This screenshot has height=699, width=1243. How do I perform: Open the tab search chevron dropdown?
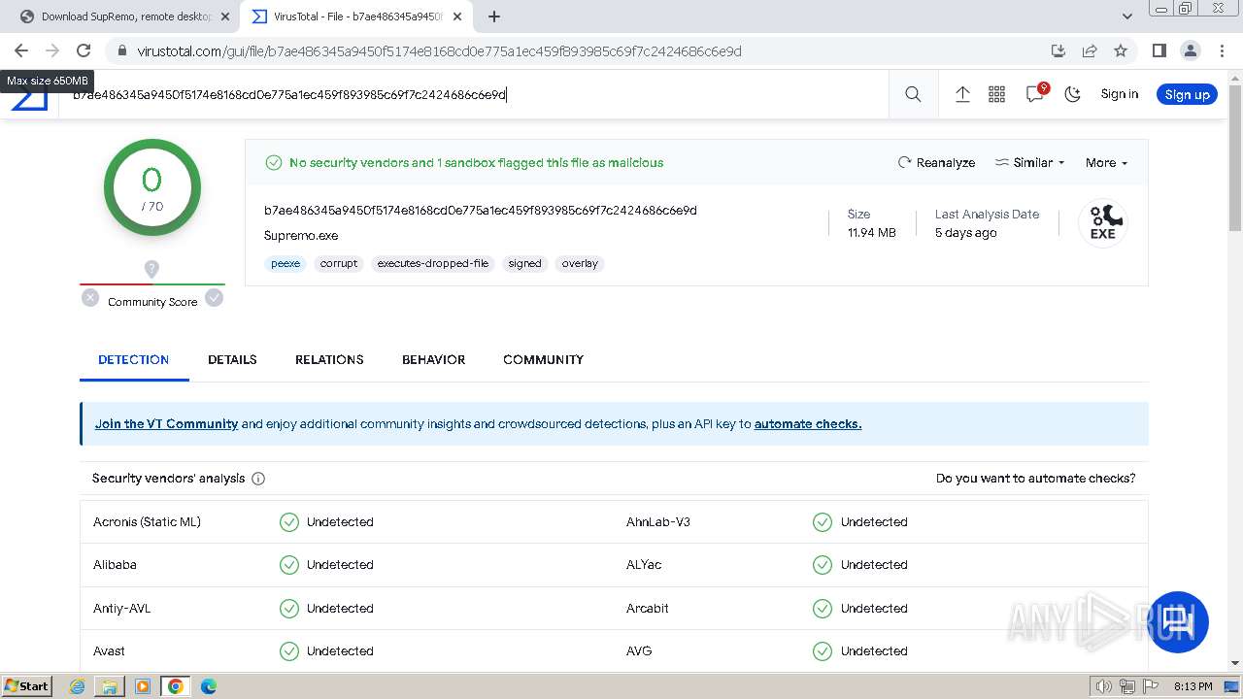[x=1126, y=17]
